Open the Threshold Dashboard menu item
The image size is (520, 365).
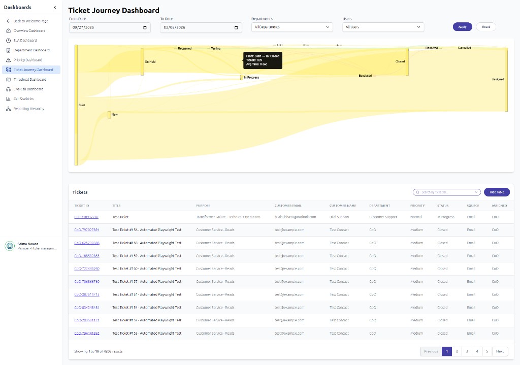[x=29, y=80]
